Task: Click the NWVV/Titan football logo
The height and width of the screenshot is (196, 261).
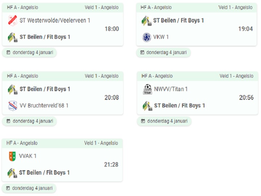Action: click(148, 89)
